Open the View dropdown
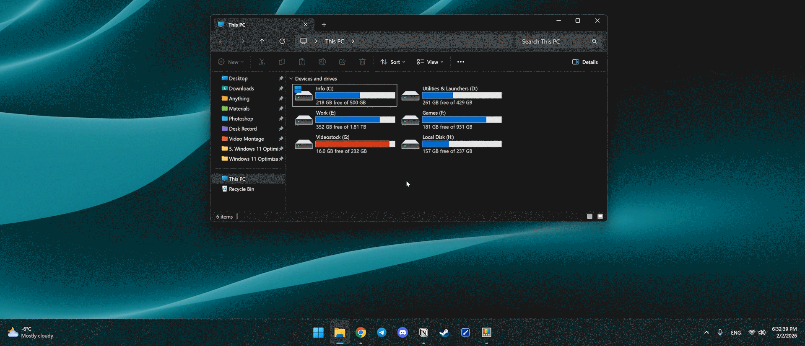Screen dimensions: 805x346 point(430,62)
